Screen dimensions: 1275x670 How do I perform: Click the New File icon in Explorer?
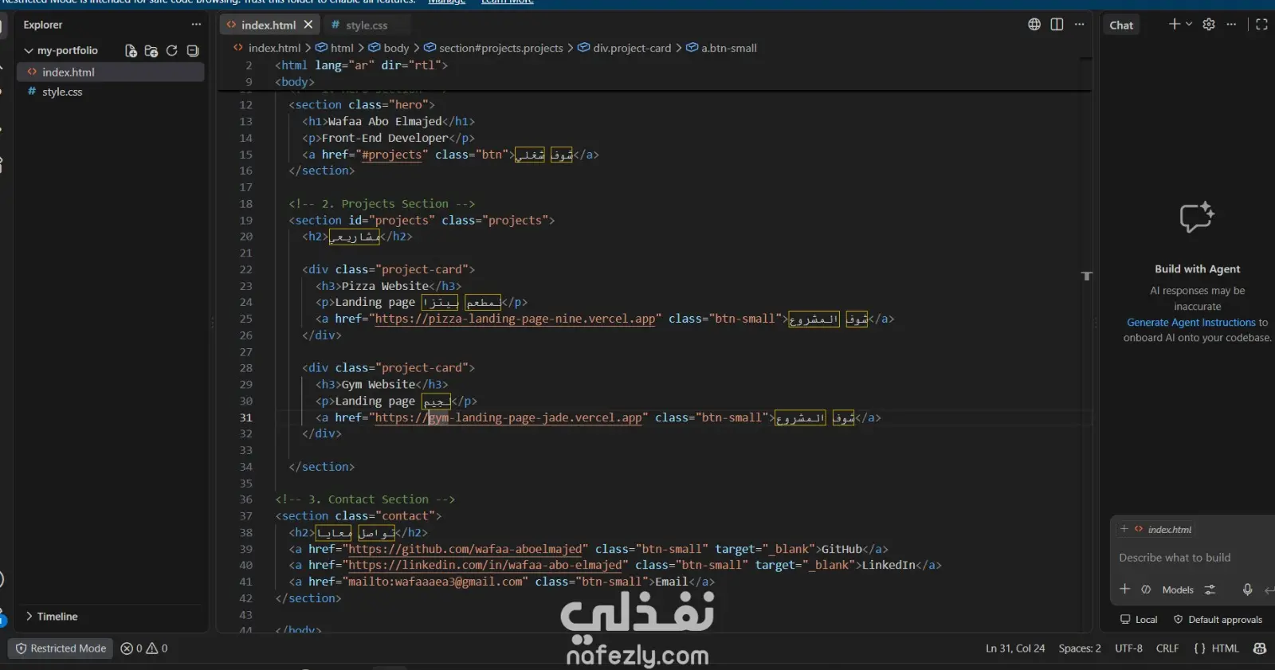[131, 51]
